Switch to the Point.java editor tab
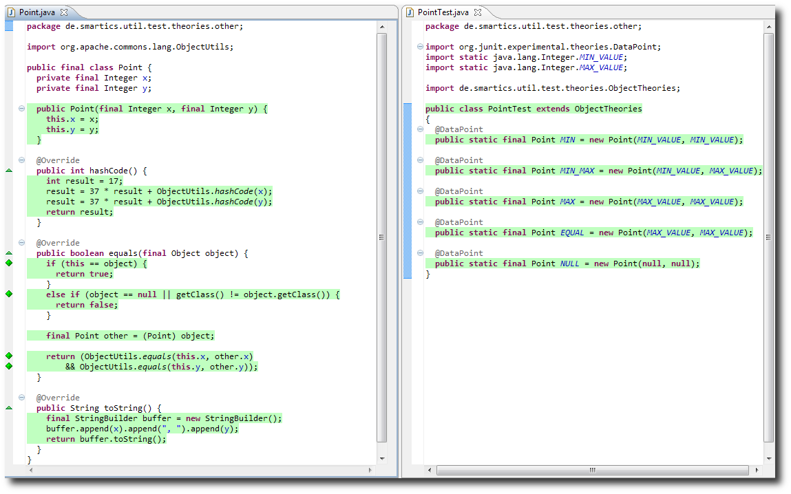 point(38,12)
